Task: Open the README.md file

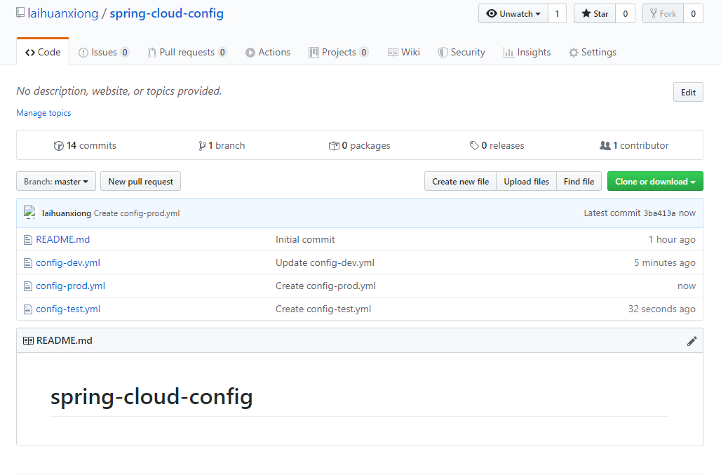Action: pyautogui.click(x=62, y=239)
